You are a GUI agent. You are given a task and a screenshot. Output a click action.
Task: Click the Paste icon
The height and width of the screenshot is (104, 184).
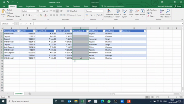point(3,12)
